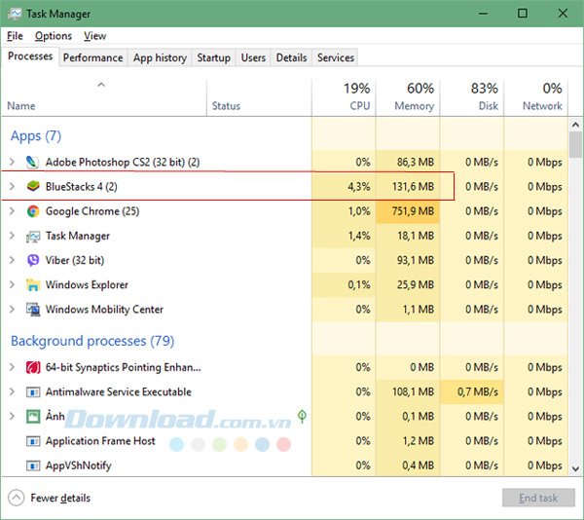
Task: Click the Task Manager row icon
Action: pos(33,237)
